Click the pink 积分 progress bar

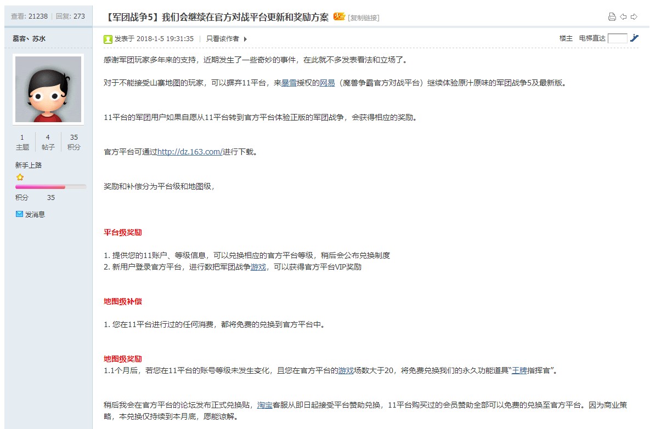pyautogui.click(x=50, y=187)
